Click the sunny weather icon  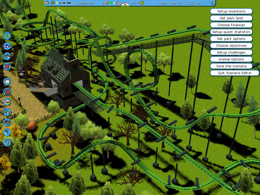pos(142,3)
